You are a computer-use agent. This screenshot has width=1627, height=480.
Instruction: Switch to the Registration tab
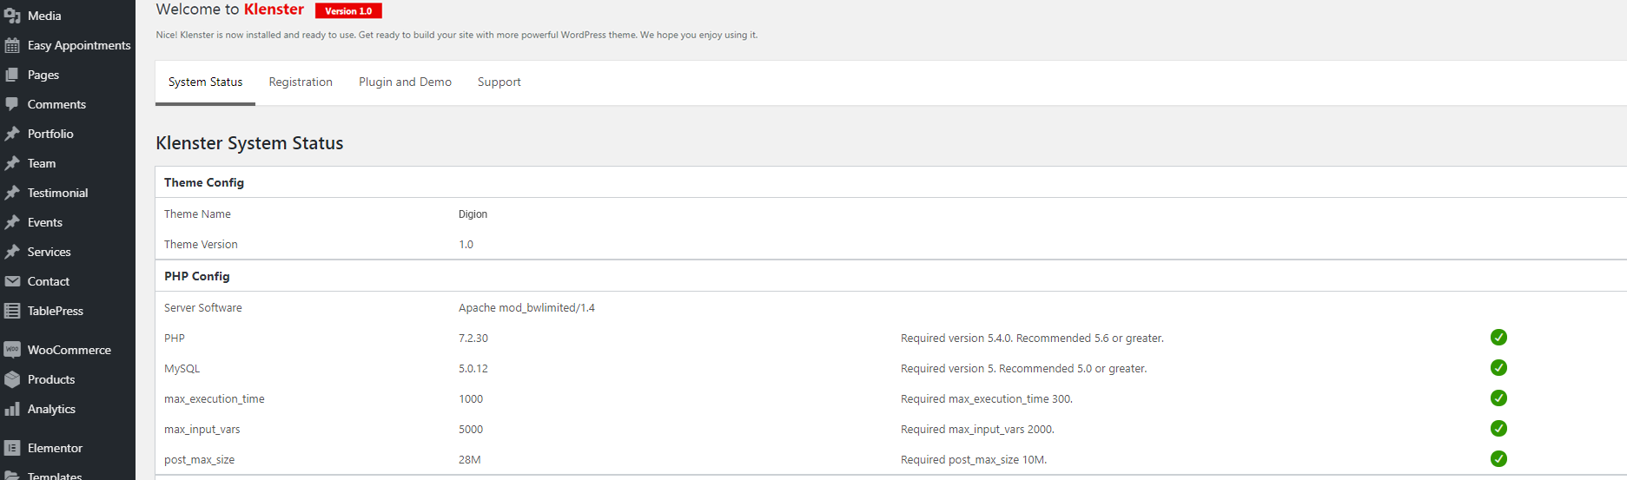(301, 82)
